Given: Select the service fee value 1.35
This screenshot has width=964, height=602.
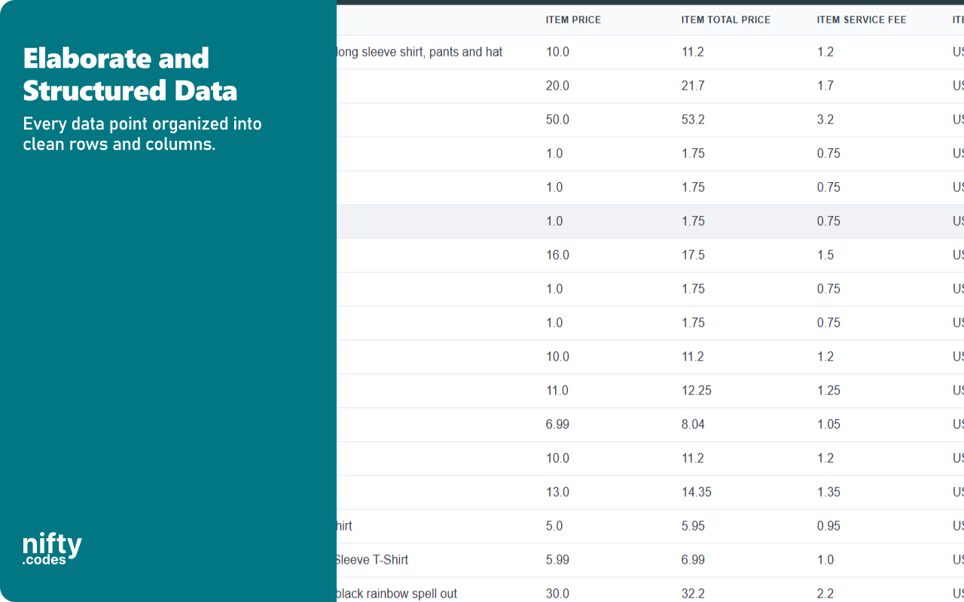Looking at the screenshot, I should pyautogui.click(x=828, y=492).
